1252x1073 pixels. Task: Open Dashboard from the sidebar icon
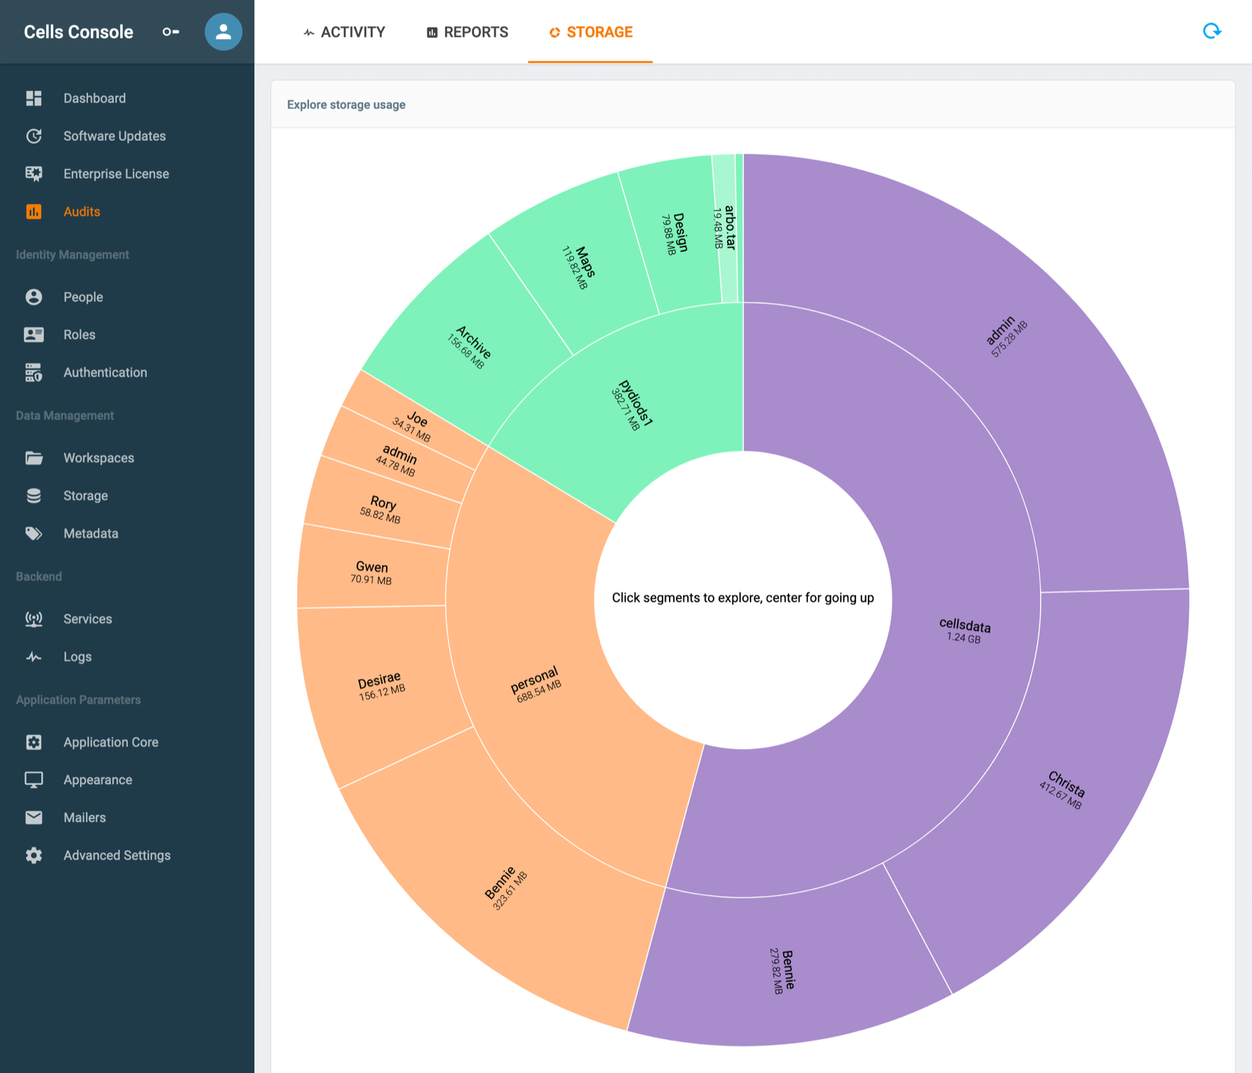34,98
